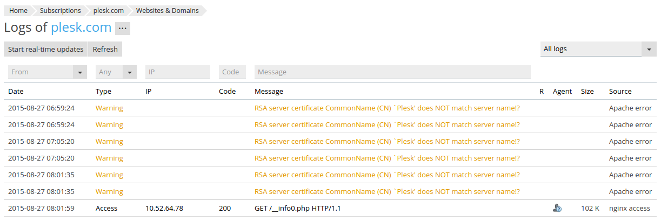Viewport: 661px width, 222px height.
Task: Open the plesk.com breadcrumb item
Action: (x=109, y=10)
